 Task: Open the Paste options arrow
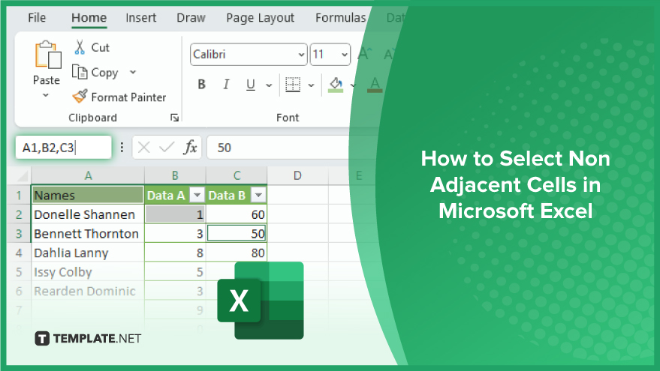pos(46,95)
